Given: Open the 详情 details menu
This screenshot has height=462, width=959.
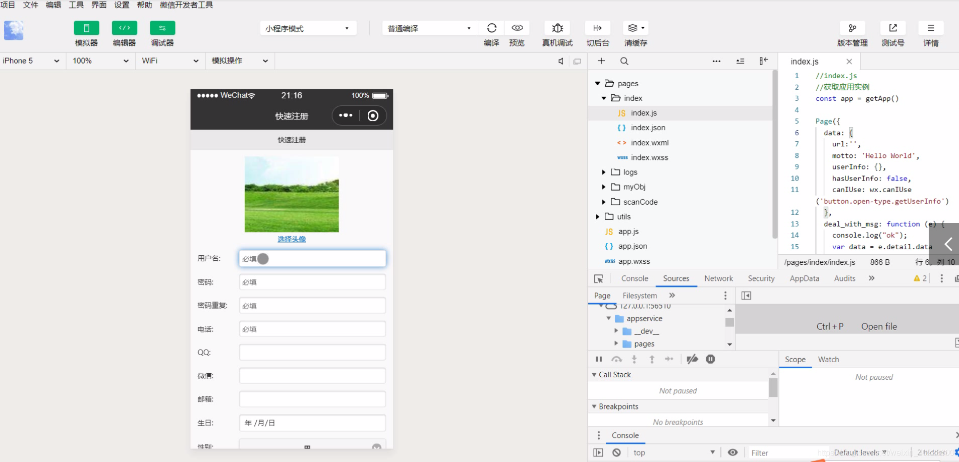Looking at the screenshot, I should click(931, 28).
